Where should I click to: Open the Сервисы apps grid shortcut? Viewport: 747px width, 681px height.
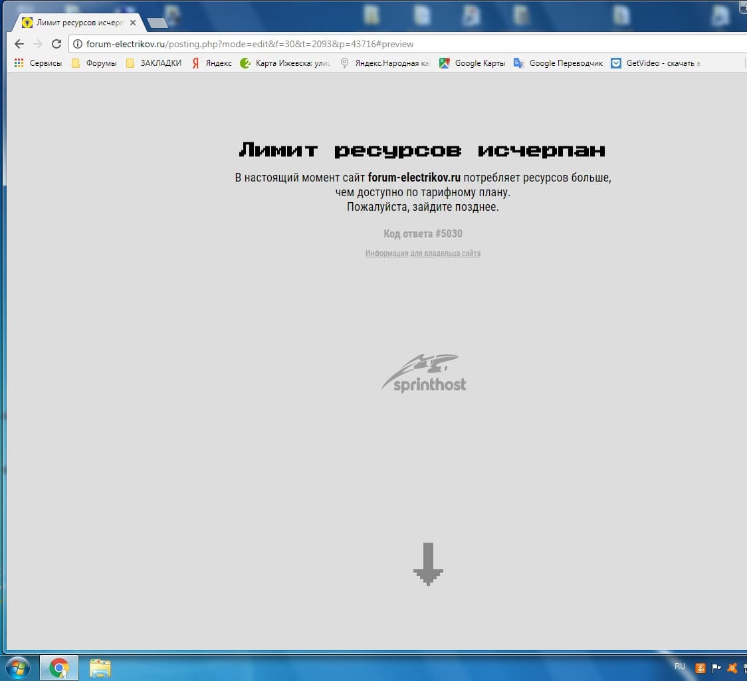(x=38, y=63)
